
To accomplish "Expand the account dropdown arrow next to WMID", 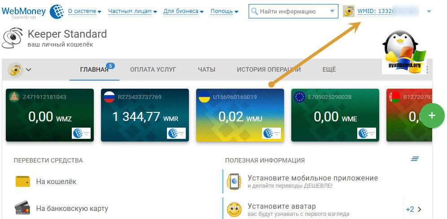I will (x=429, y=11).
